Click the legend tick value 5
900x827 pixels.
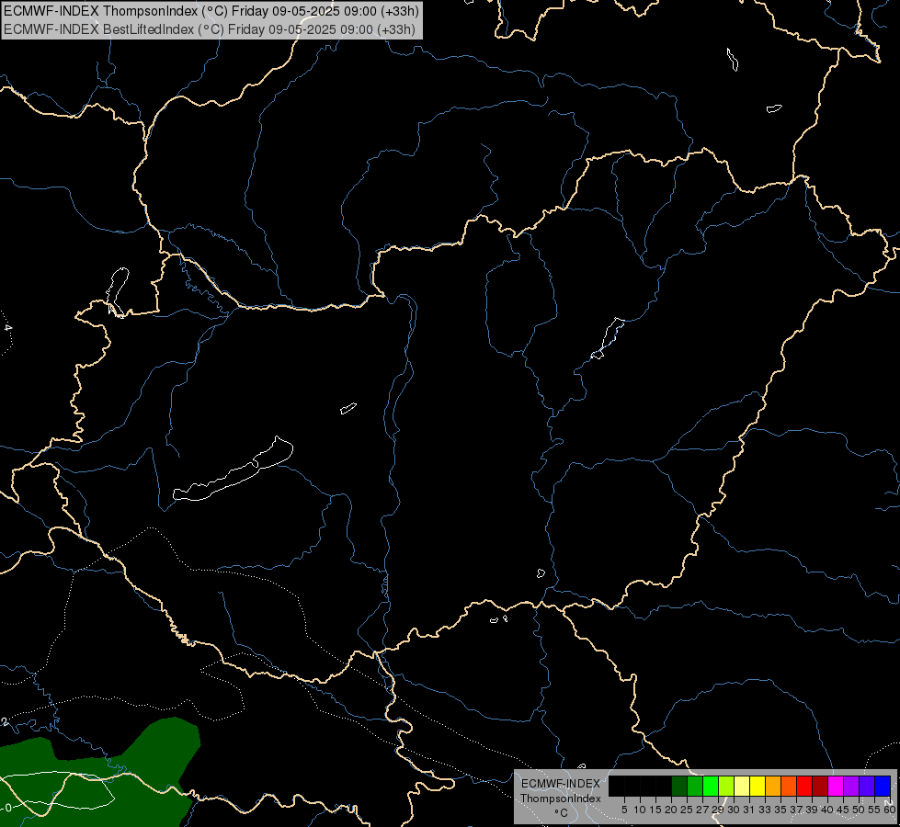tap(624, 810)
